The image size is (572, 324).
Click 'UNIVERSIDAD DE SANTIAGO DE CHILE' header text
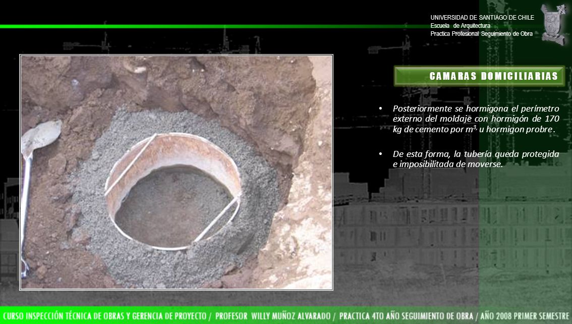[x=482, y=18]
